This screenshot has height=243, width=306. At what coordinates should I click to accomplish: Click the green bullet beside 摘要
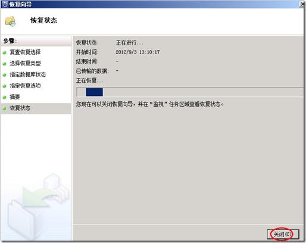click(x=5, y=97)
